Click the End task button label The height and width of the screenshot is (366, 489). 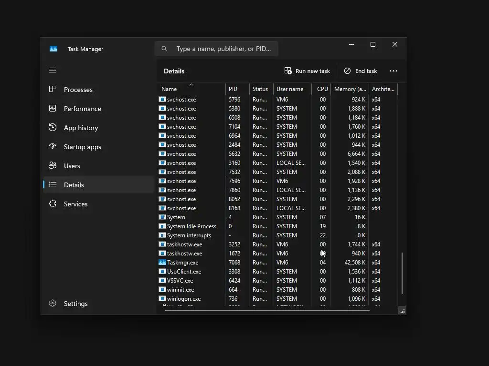point(366,71)
